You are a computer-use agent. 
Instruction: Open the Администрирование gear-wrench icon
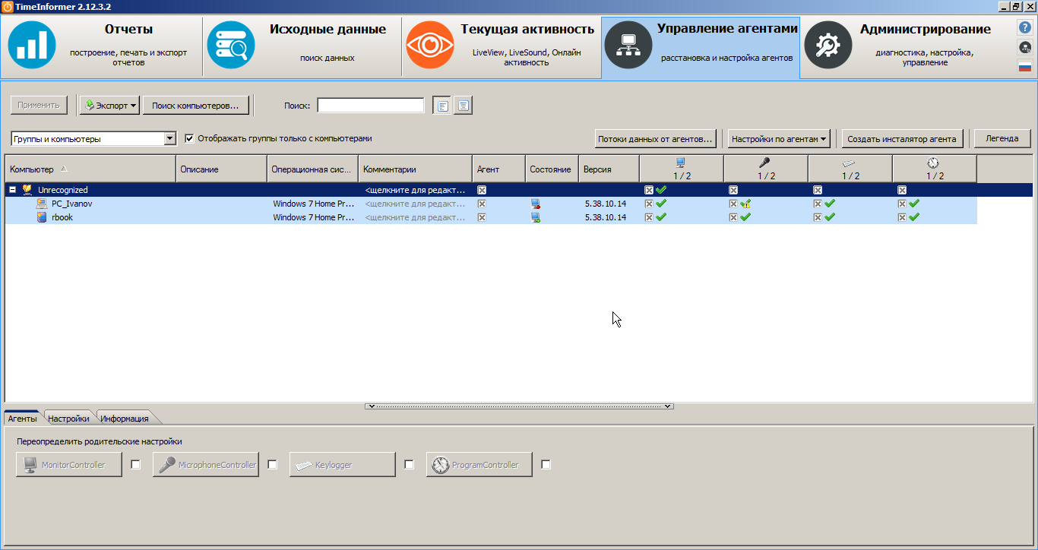click(828, 45)
